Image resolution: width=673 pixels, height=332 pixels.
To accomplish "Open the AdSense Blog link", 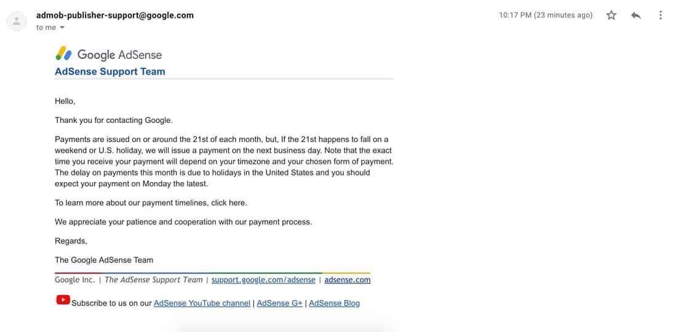I will pyautogui.click(x=335, y=303).
